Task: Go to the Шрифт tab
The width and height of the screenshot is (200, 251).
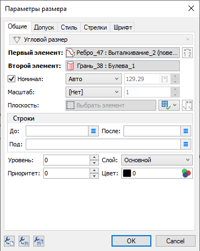Action: tap(123, 27)
